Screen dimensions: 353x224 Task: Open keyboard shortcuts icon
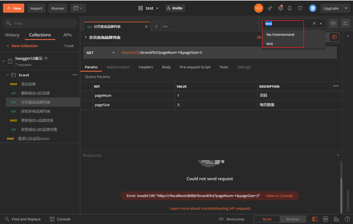[336, 219]
